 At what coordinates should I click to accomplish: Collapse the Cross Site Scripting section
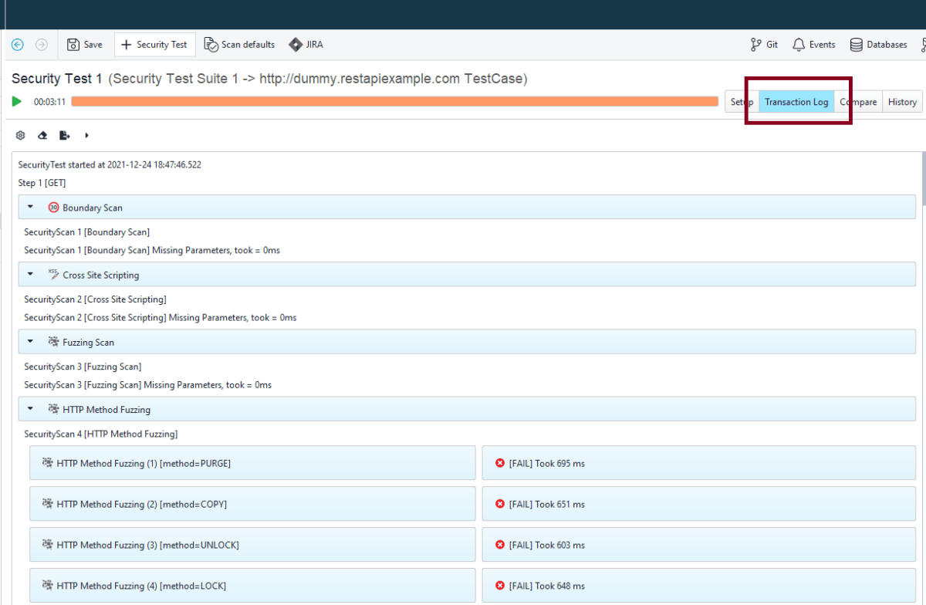pos(30,275)
